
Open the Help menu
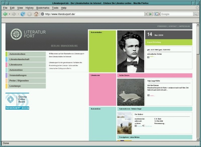[64, 8]
